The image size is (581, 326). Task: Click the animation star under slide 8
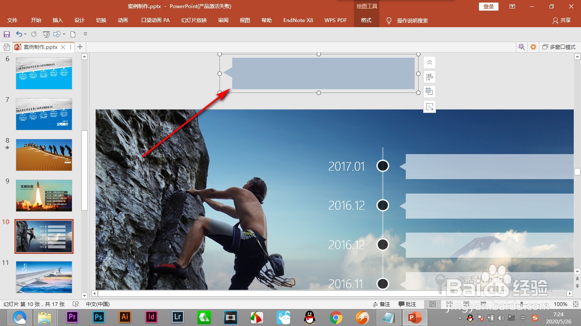point(7,148)
